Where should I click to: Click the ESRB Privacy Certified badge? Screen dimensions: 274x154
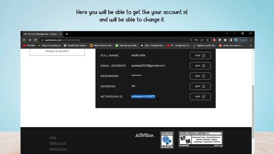(x=167, y=140)
